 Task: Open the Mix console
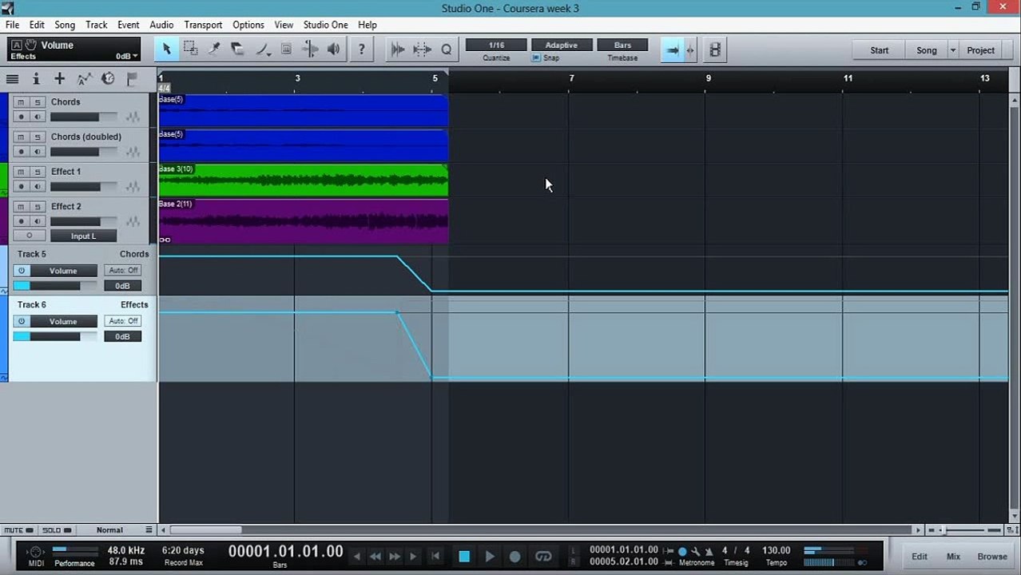tap(953, 557)
